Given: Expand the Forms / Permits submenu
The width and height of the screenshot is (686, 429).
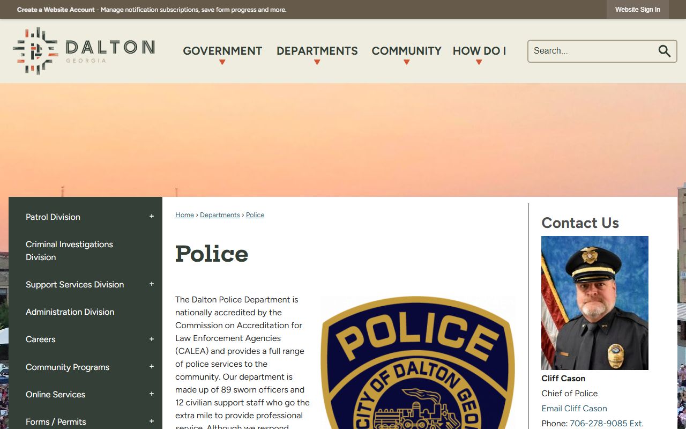Looking at the screenshot, I should pyautogui.click(x=152, y=421).
